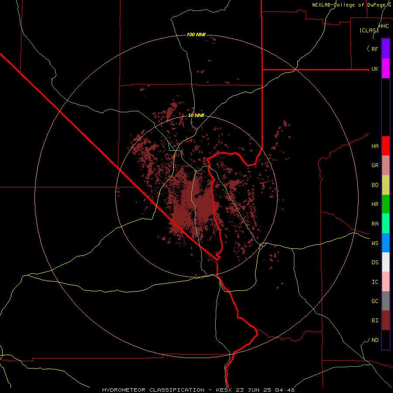393x393 pixels.
Task: Click the HR legend label
Action: (x=375, y=204)
